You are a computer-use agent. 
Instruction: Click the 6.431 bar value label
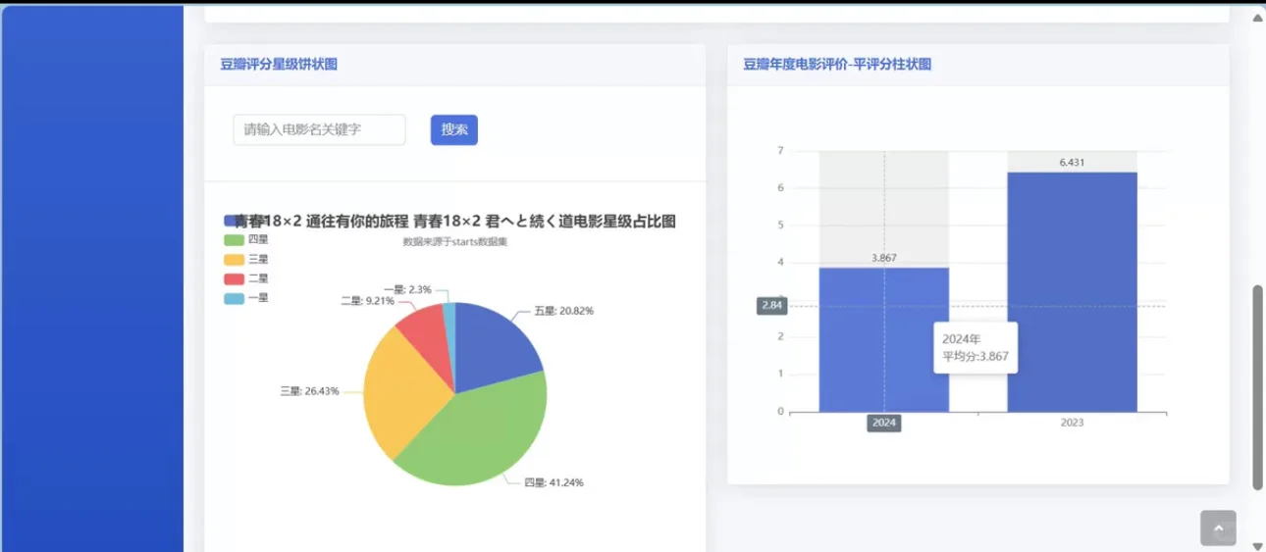1072,163
